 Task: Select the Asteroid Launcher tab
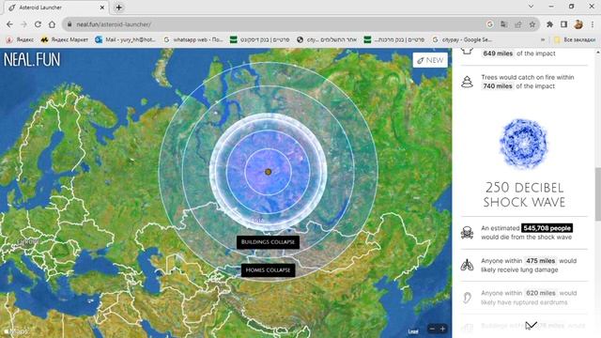pos(56,8)
